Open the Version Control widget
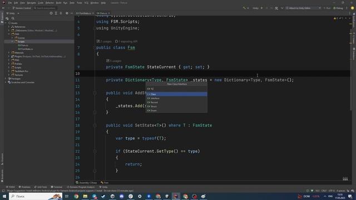Viewport: 356px width, 200px height. (x=22, y=8)
